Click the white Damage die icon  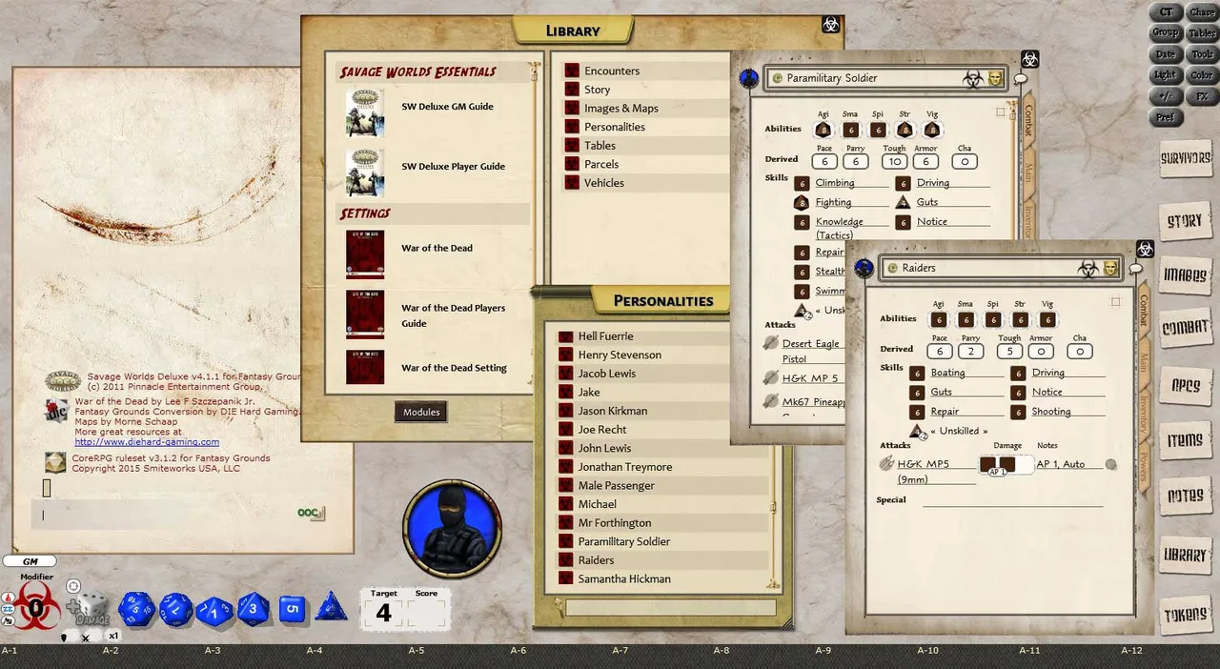pos(91,610)
